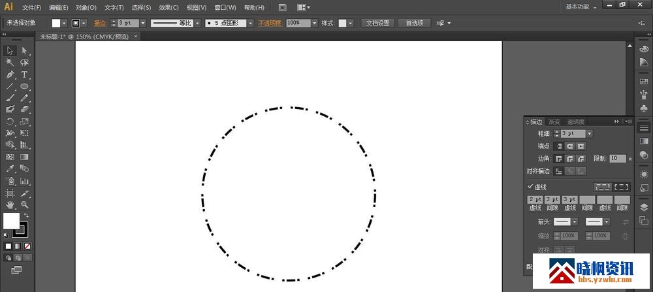This screenshot has width=653, height=292.
Task: Select the Magic Wand tool
Action: (10, 63)
